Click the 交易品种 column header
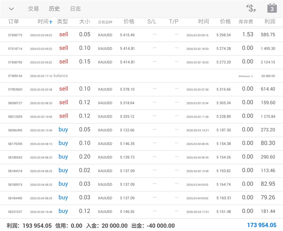 pyautogui.click(x=105, y=22)
